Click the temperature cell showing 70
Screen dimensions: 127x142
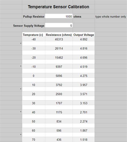33,139
